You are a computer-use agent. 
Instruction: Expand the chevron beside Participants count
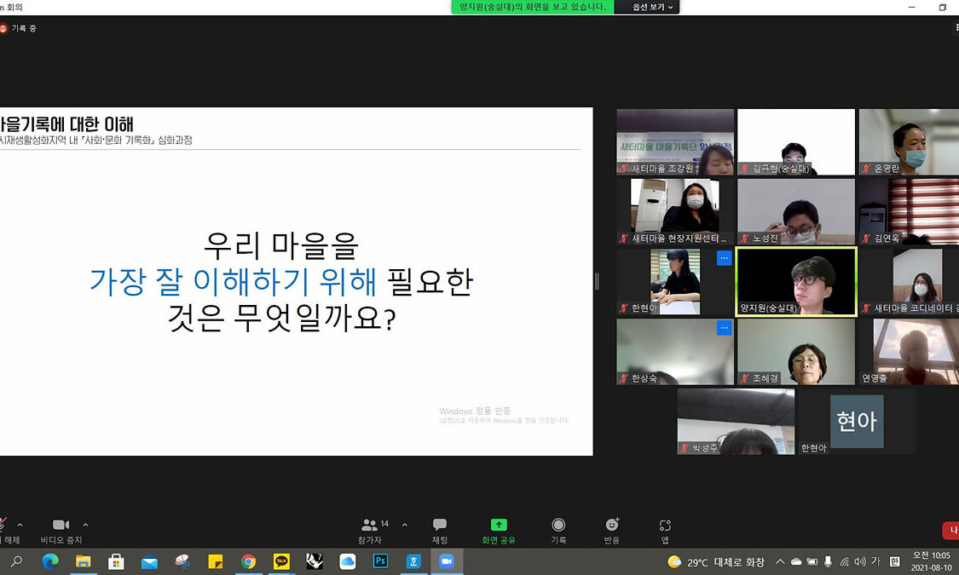click(x=404, y=525)
